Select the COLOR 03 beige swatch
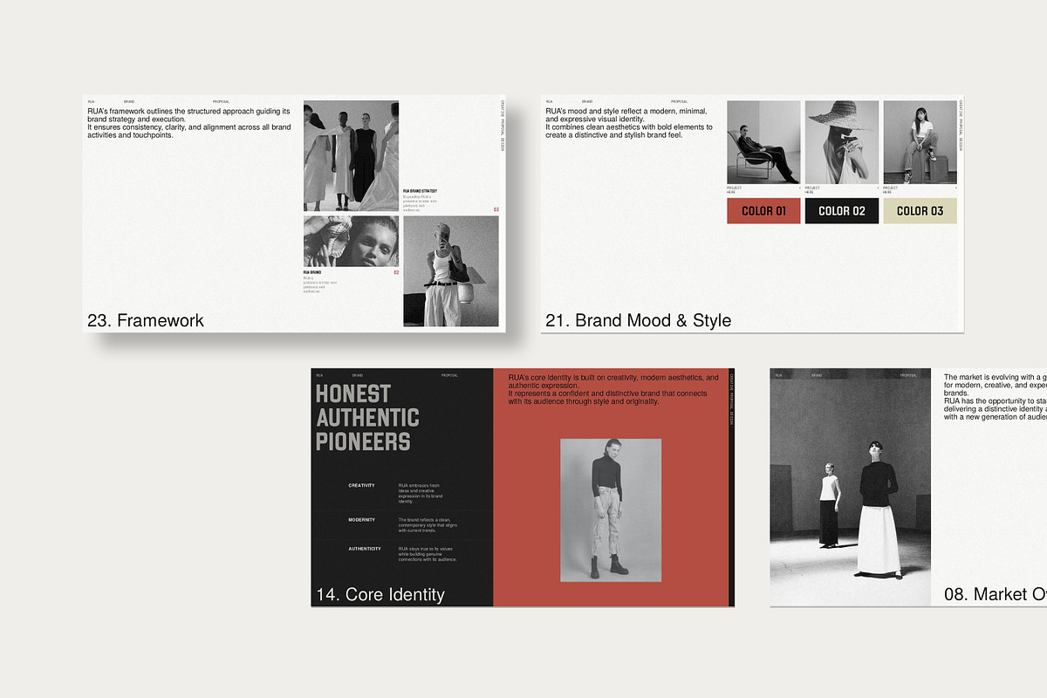The width and height of the screenshot is (1047, 698). (x=920, y=211)
